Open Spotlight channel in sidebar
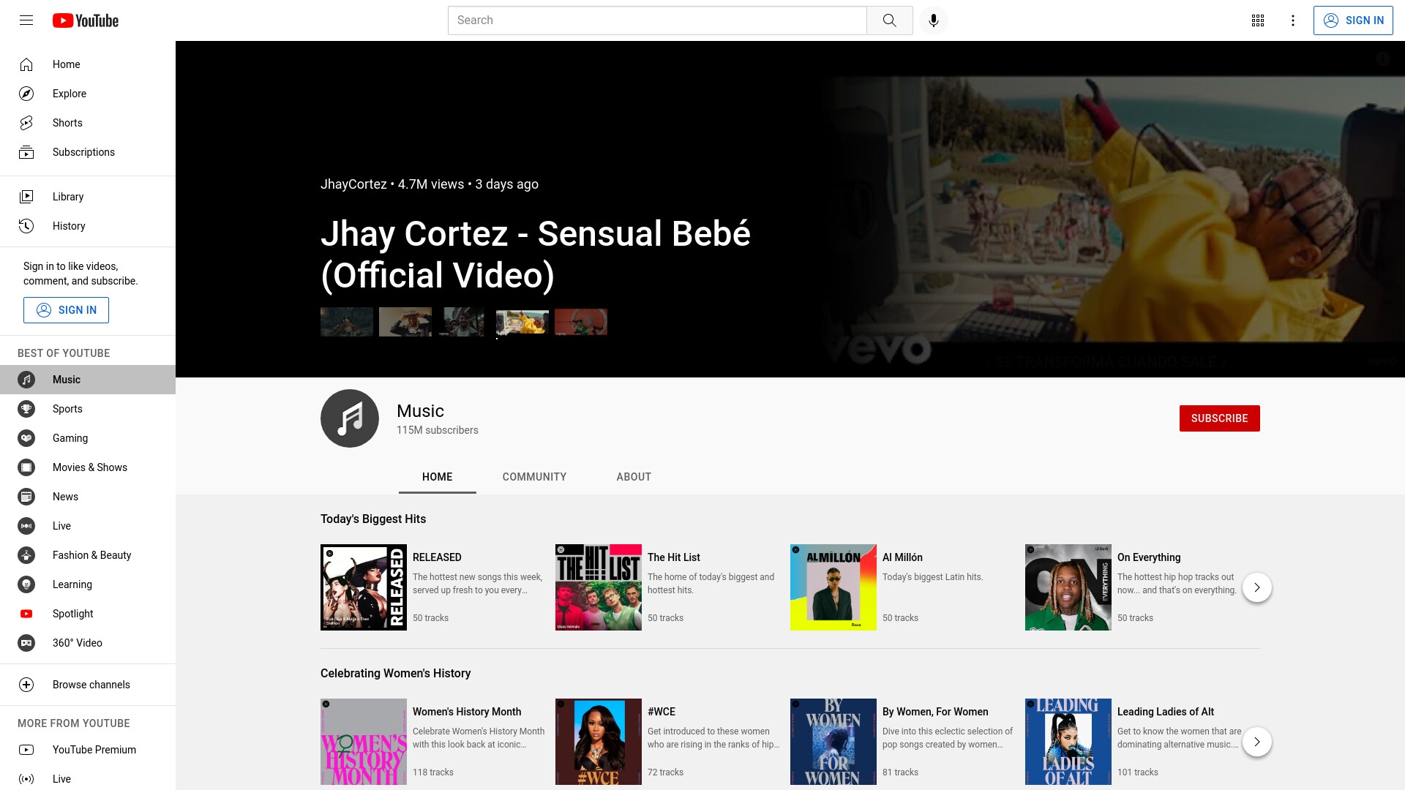The width and height of the screenshot is (1405, 790). 88,614
